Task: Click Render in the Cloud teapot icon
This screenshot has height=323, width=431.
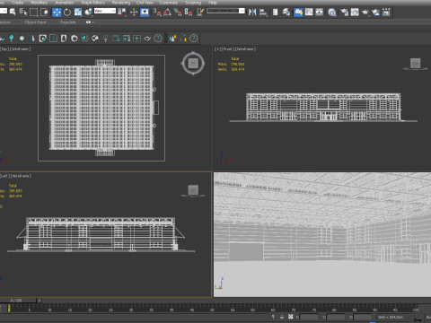Action: [x=375, y=13]
